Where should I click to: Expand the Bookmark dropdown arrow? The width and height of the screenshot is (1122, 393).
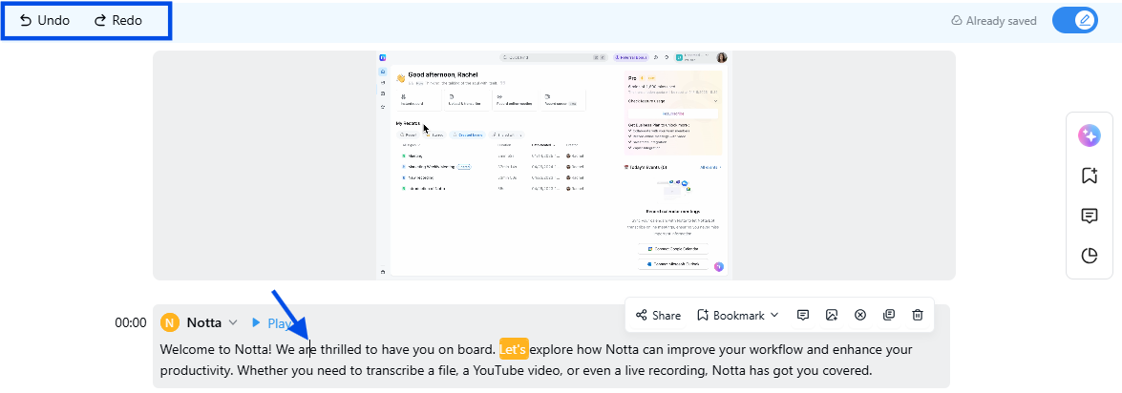(774, 315)
